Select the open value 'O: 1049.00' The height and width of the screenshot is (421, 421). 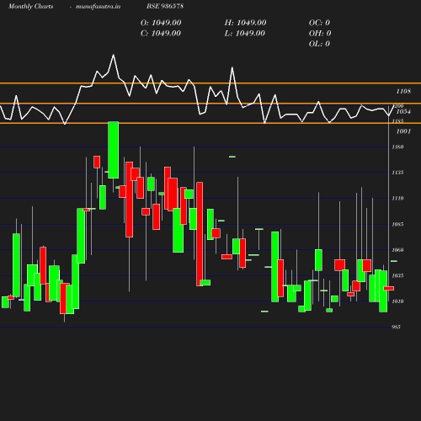(x=161, y=23)
